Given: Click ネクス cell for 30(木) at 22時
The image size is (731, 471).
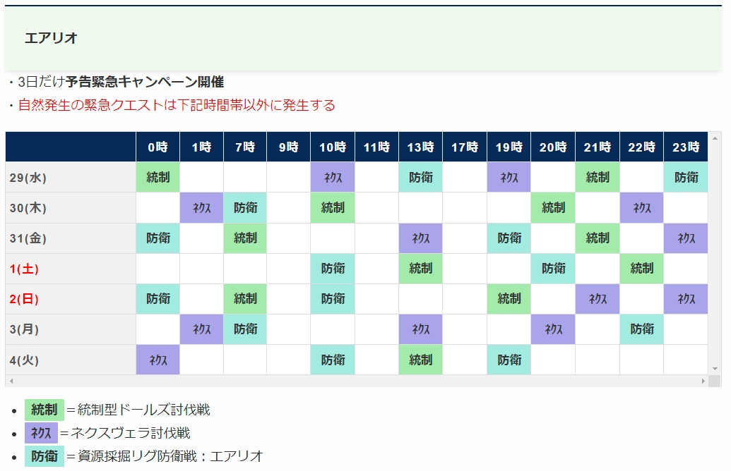Looking at the screenshot, I should click(641, 207).
